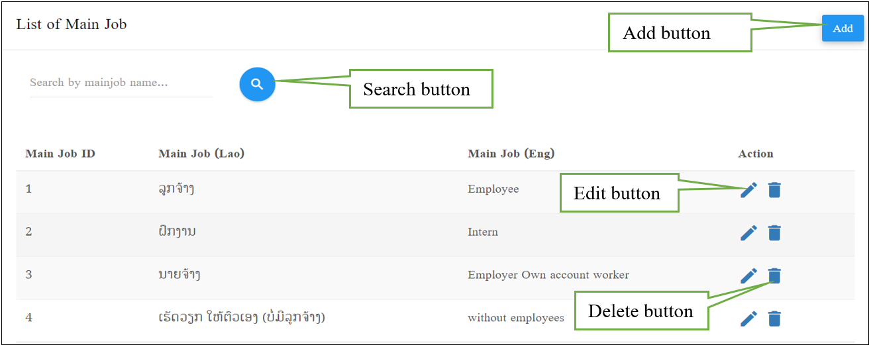Delete the without employees row
The height and width of the screenshot is (345, 871).
(x=774, y=319)
